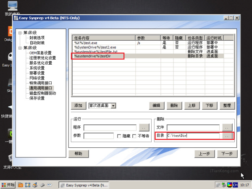Open 磁盘控制器驱动 tree item
Viewport: 252px width, 189px height.
tap(42, 93)
